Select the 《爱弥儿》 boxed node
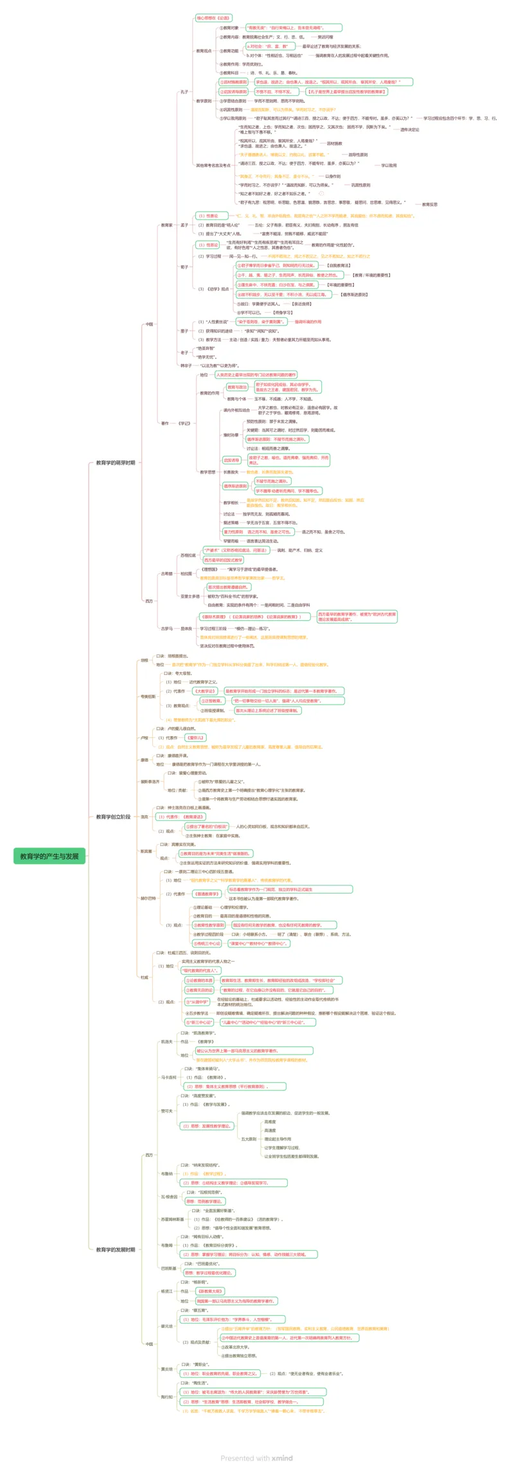Image resolution: width=514 pixels, height=1467 pixels. point(196,738)
